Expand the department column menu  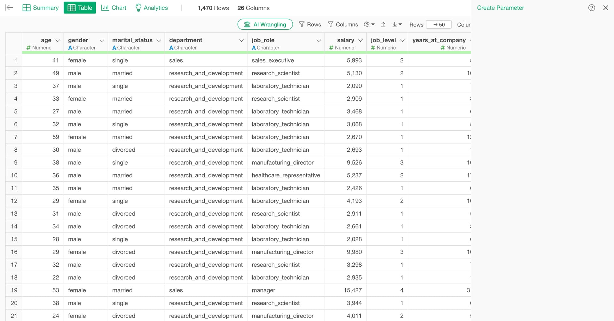(241, 40)
